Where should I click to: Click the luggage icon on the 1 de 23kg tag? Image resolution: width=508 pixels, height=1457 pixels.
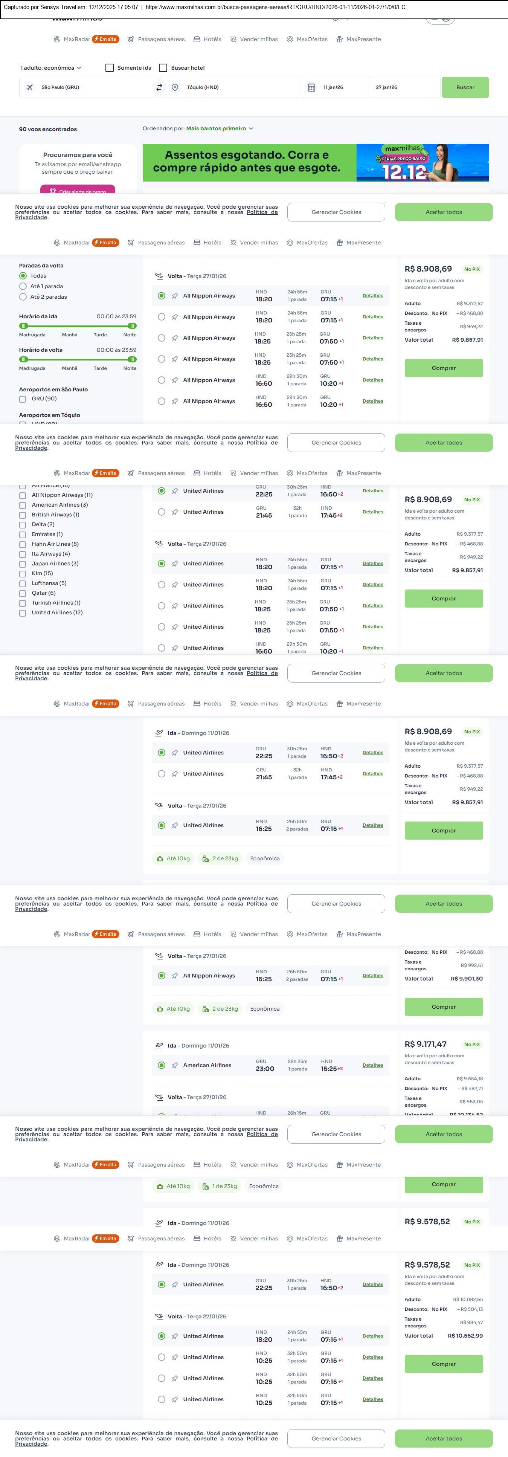(205, 1186)
